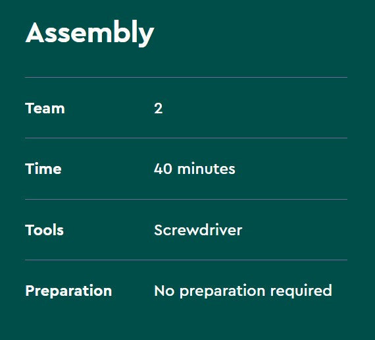Click the Screwdriver tool value
Viewport: 375px width, 340px height.
point(198,230)
